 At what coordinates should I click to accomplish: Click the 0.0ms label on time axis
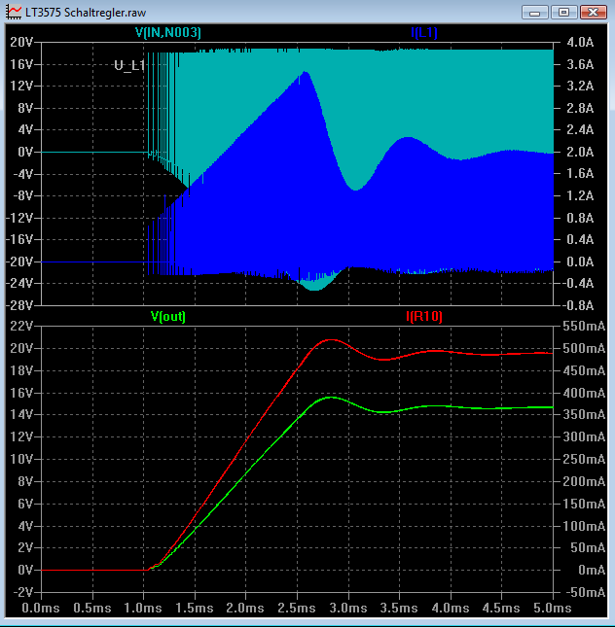[41, 608]
